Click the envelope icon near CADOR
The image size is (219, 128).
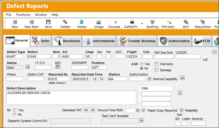click(205, 59)
